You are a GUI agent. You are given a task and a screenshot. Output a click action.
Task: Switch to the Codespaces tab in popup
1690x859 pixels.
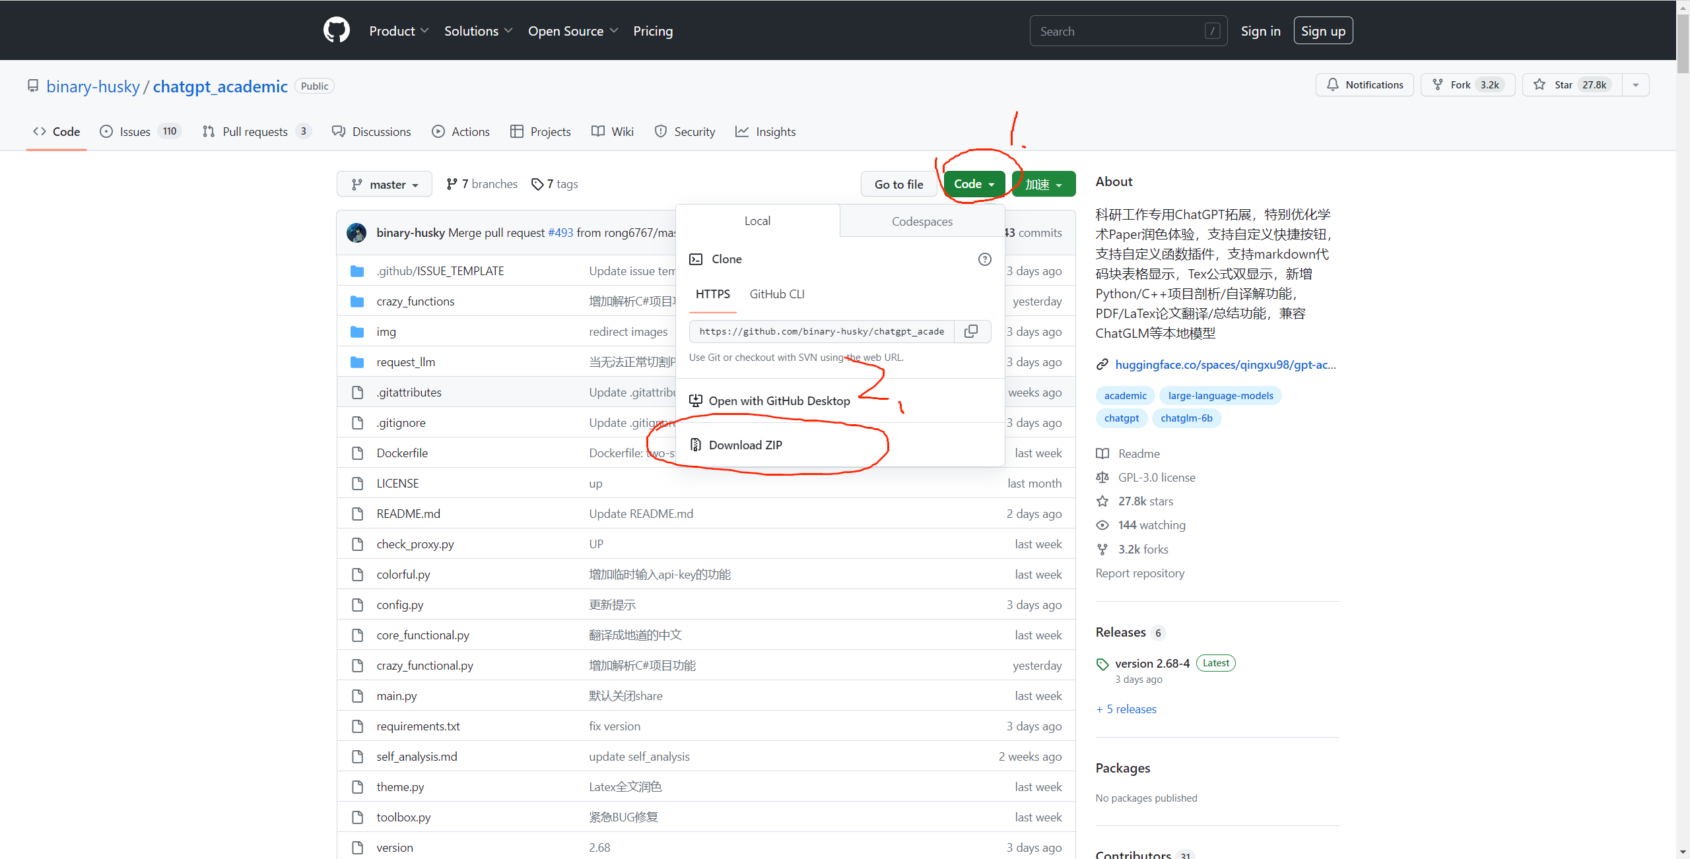click(922, 221)
